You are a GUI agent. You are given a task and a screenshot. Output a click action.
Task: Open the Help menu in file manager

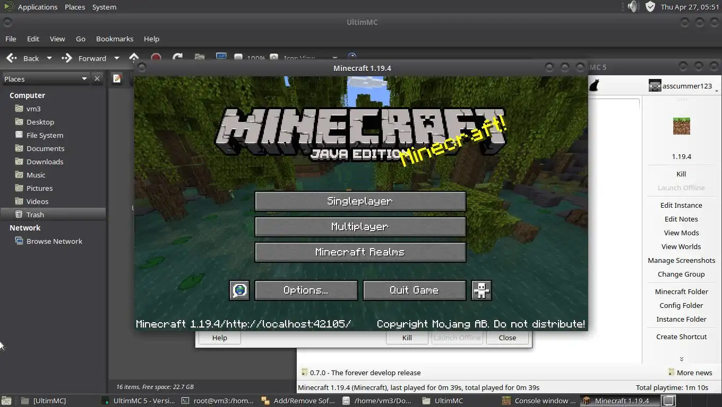[x=151, y=39]
